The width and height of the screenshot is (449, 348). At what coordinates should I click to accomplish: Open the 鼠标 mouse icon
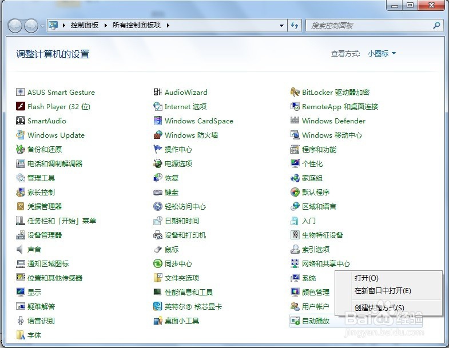(158, 249)
